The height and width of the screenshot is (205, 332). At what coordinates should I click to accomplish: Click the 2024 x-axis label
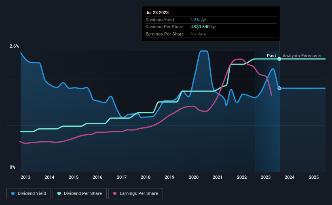coord(290,177)
